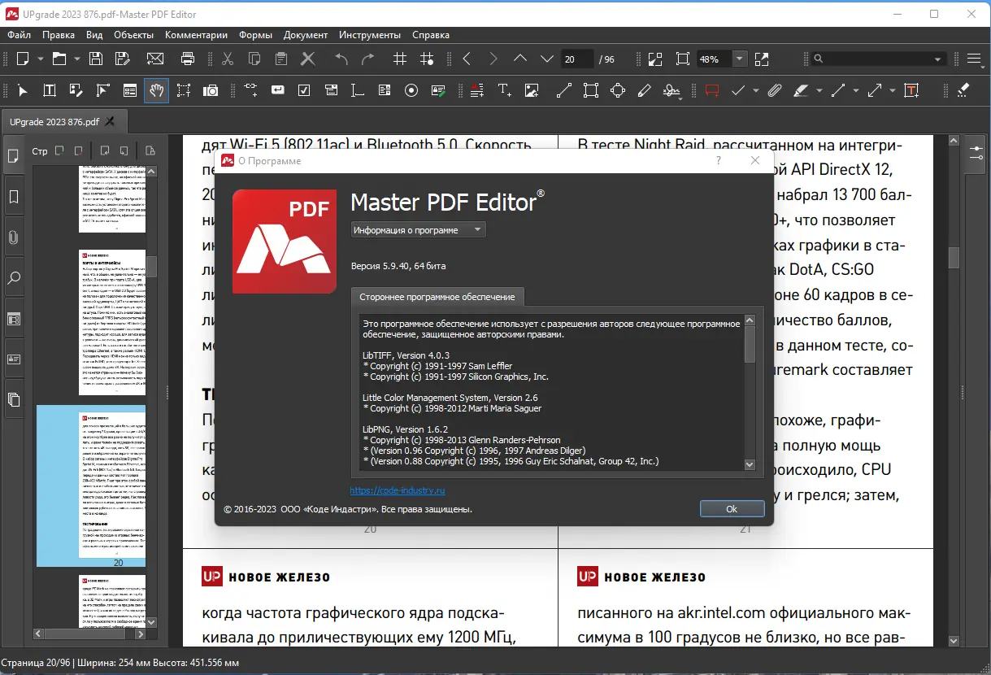Select the red sticky note comment tool
Image resolution: width=991 pixels, height=675 pixels.
[713, 90]
